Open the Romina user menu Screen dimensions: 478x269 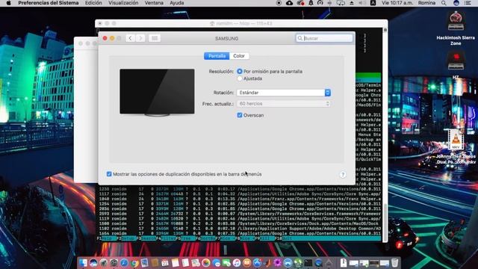(426, 3)
